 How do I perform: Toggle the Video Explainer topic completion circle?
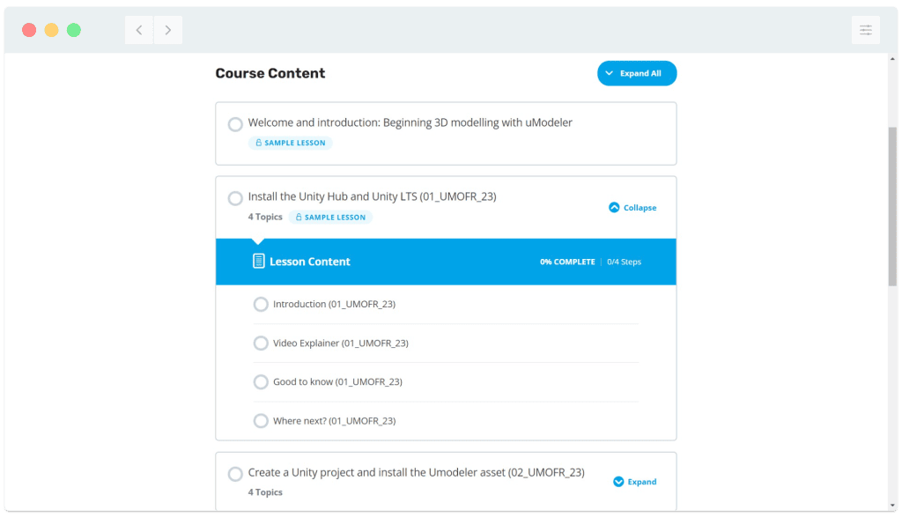pos(261,343)
